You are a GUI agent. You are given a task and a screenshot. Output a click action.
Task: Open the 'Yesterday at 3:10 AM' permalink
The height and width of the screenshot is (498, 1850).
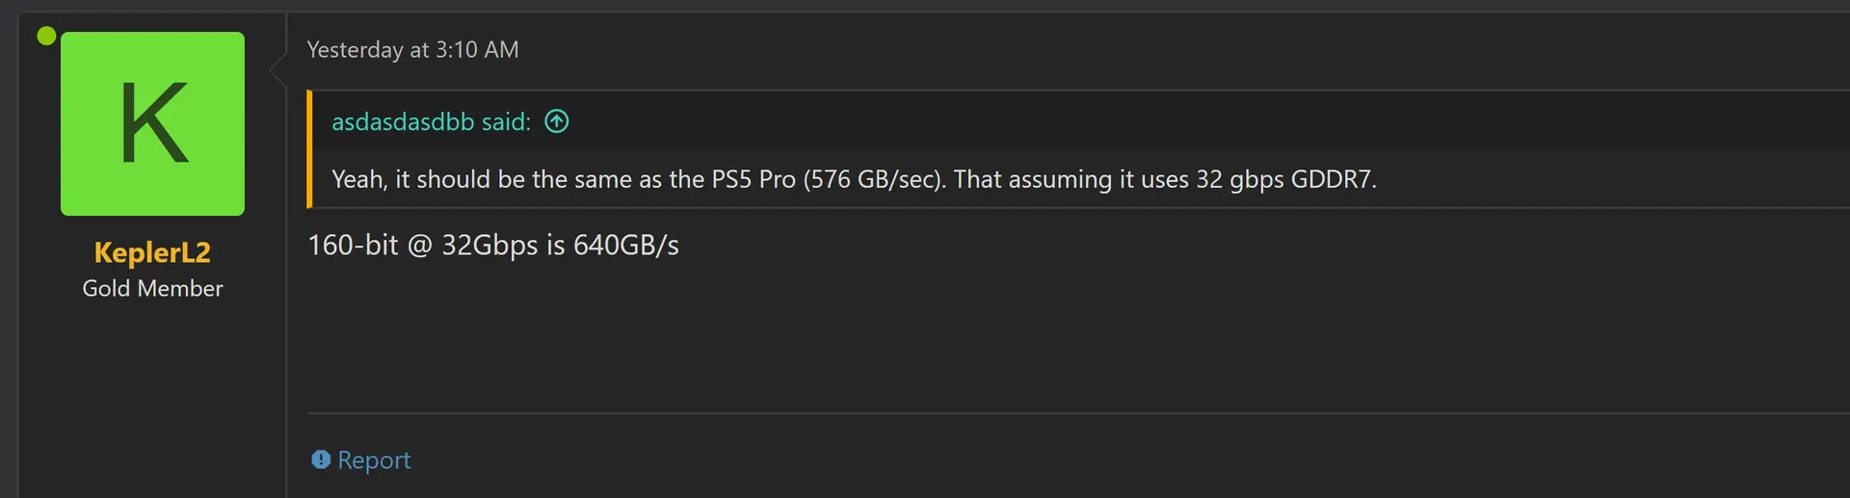point(412,50)
